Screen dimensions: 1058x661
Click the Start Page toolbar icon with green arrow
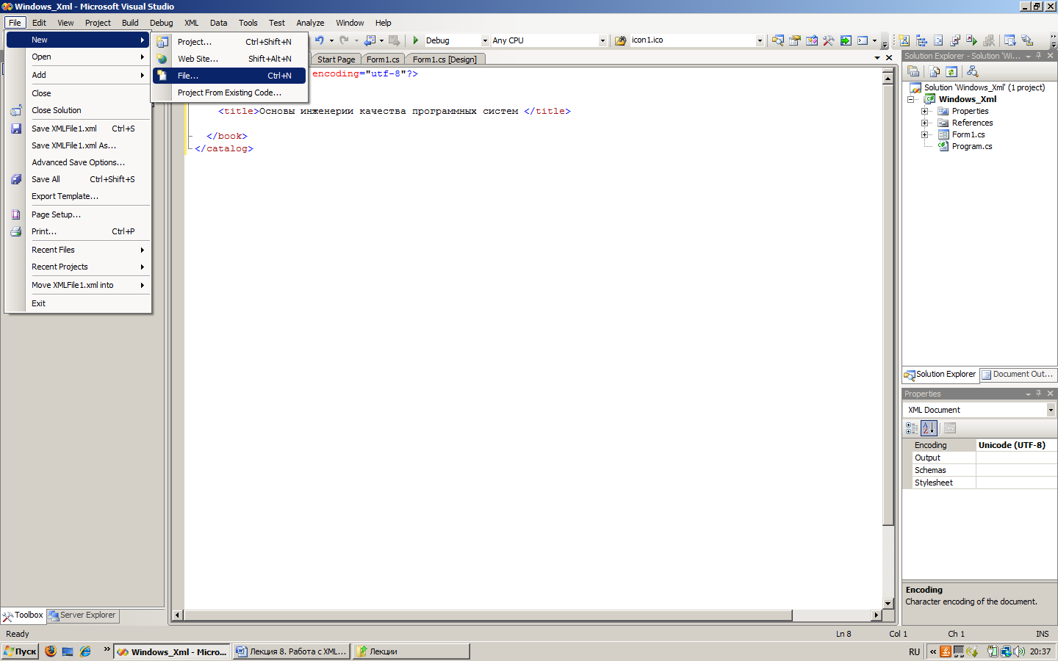(x=846, y=40)
